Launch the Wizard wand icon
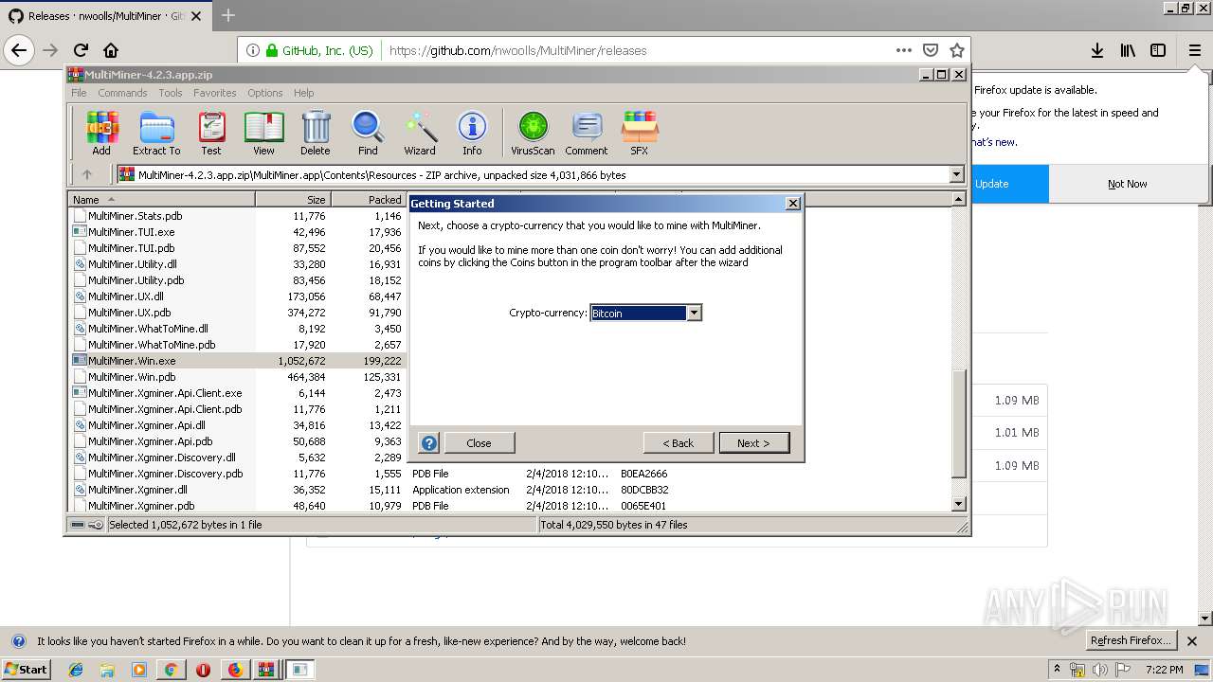The height and width of the screenshot is (682, 1213). [420, 133]
